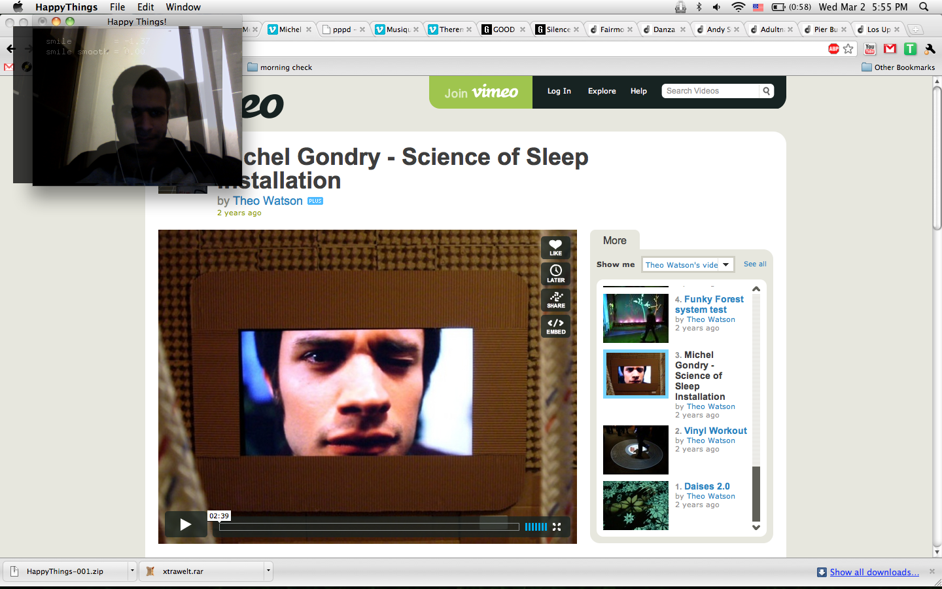
Task: Bookmark page with the star icon
Action: tap(848, 49)
